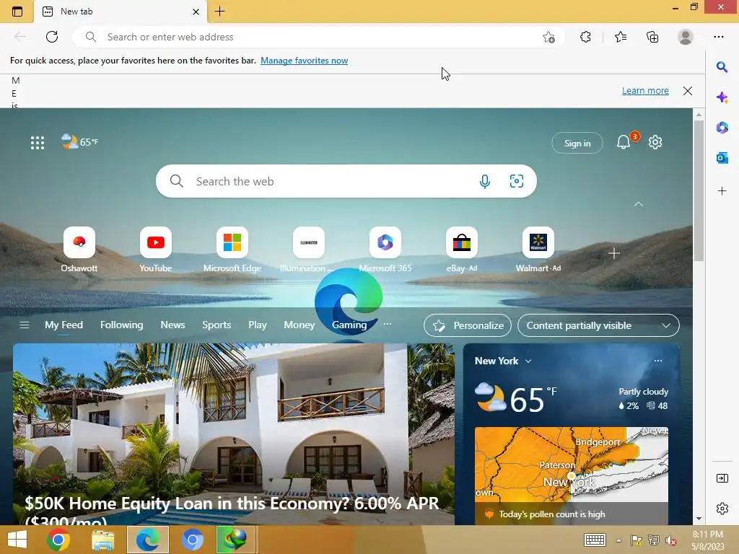The height and width of the screenshot is (554, 739).
Task: Open the vertical tabs menu icon
Action: 17,12
